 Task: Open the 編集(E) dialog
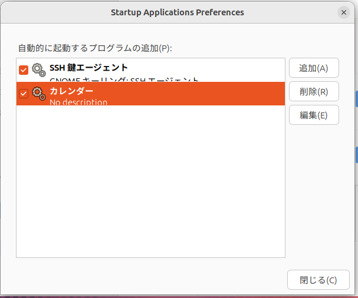coord(314,115)
